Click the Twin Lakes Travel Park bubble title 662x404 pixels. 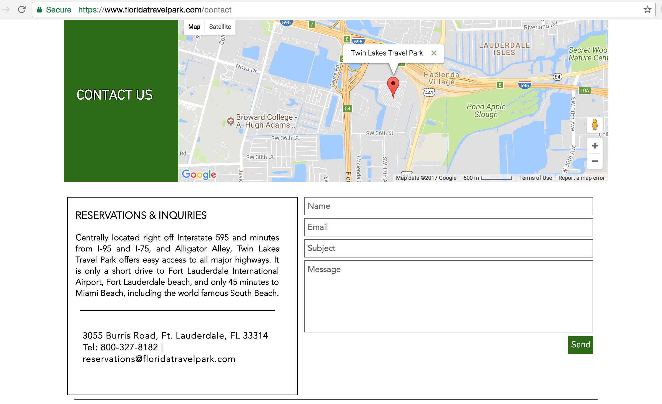(387, 53)
